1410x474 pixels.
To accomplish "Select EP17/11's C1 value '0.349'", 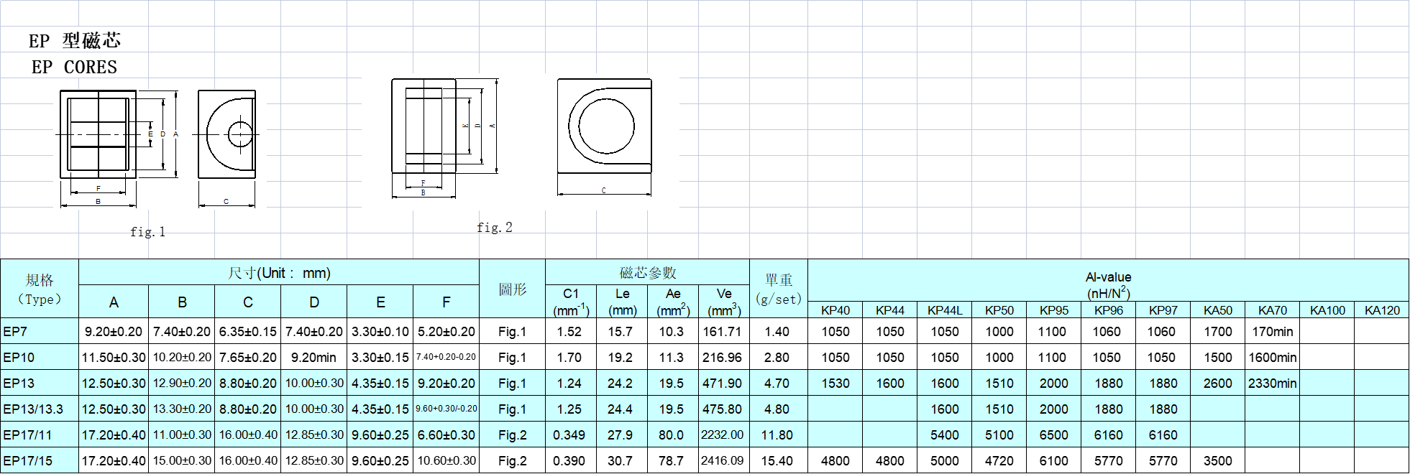I will 571,434.
